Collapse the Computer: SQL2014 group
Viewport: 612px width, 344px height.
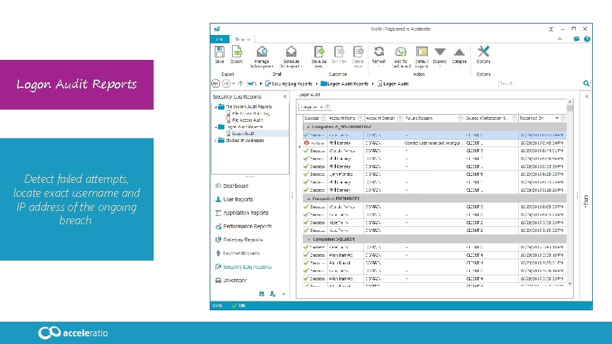(308, 239)
